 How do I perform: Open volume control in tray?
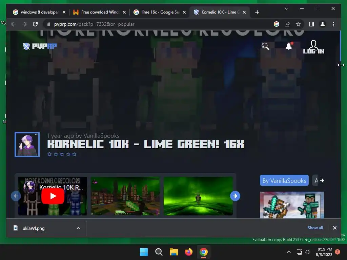307,252
